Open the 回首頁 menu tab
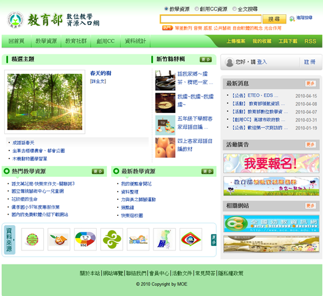 pyautogui.click(x=17, y=41)
